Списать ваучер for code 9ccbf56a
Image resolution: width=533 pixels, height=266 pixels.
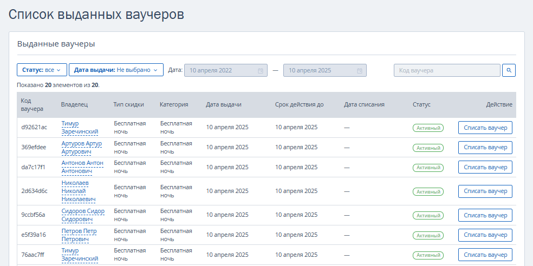pyautogui.click(x=485, y=215)
